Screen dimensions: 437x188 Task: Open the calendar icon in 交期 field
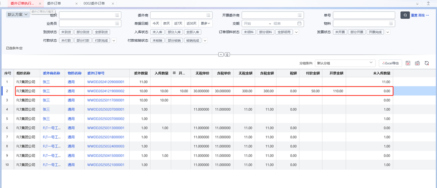(300, 24)
